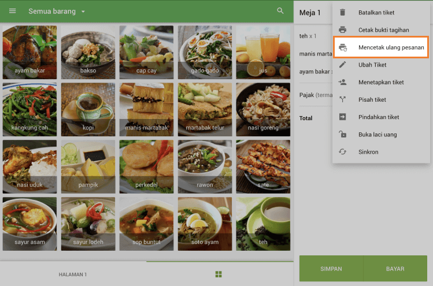Viewport: 433px width, 286px height.
Task: Open the hamburger navigation menu
Action: point(13,11)
